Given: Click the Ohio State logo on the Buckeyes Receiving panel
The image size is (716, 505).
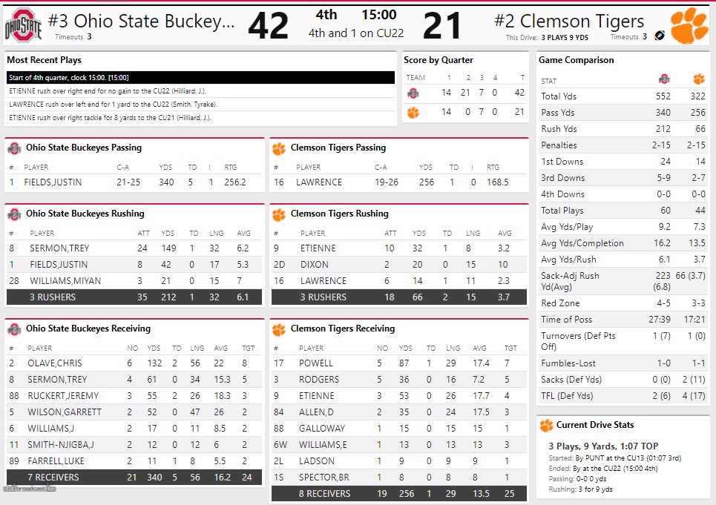Looking at the screenshot, I should tap(14, 329).
